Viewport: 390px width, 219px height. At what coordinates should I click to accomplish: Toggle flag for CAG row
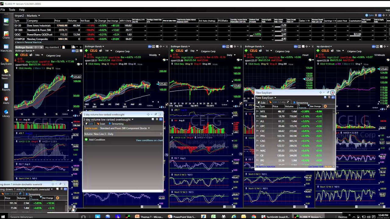[257, 141]
